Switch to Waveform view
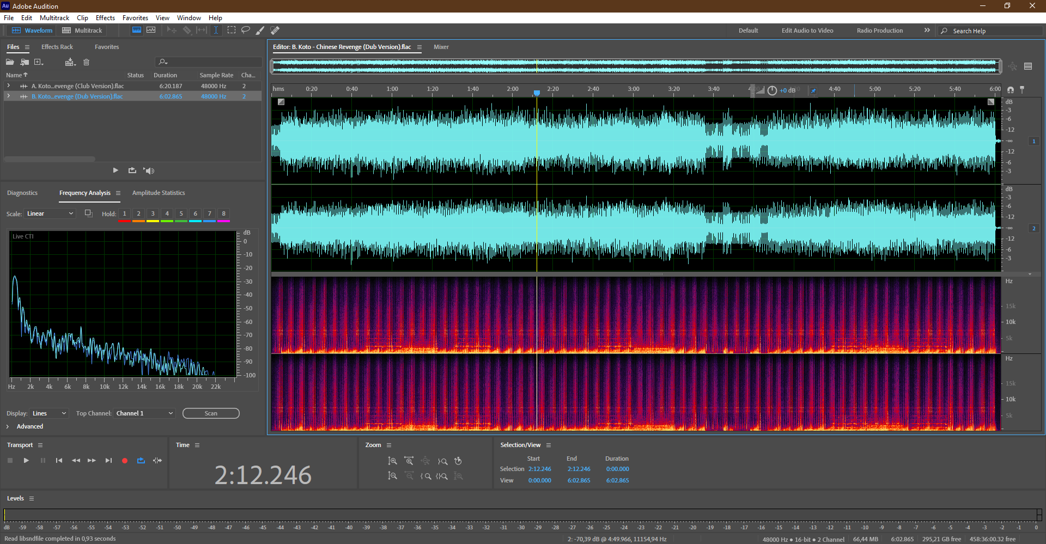The image size is (1046, 544). pos(32,30)
